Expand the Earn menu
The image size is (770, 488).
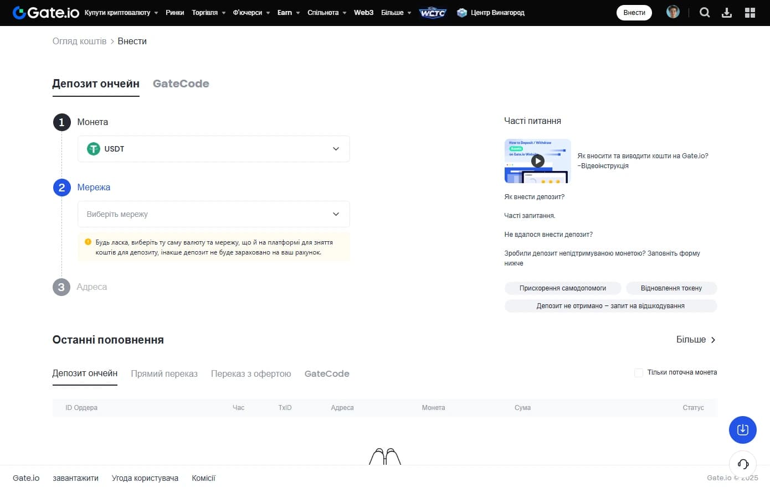pyautogui.click(x=289, y=12)
